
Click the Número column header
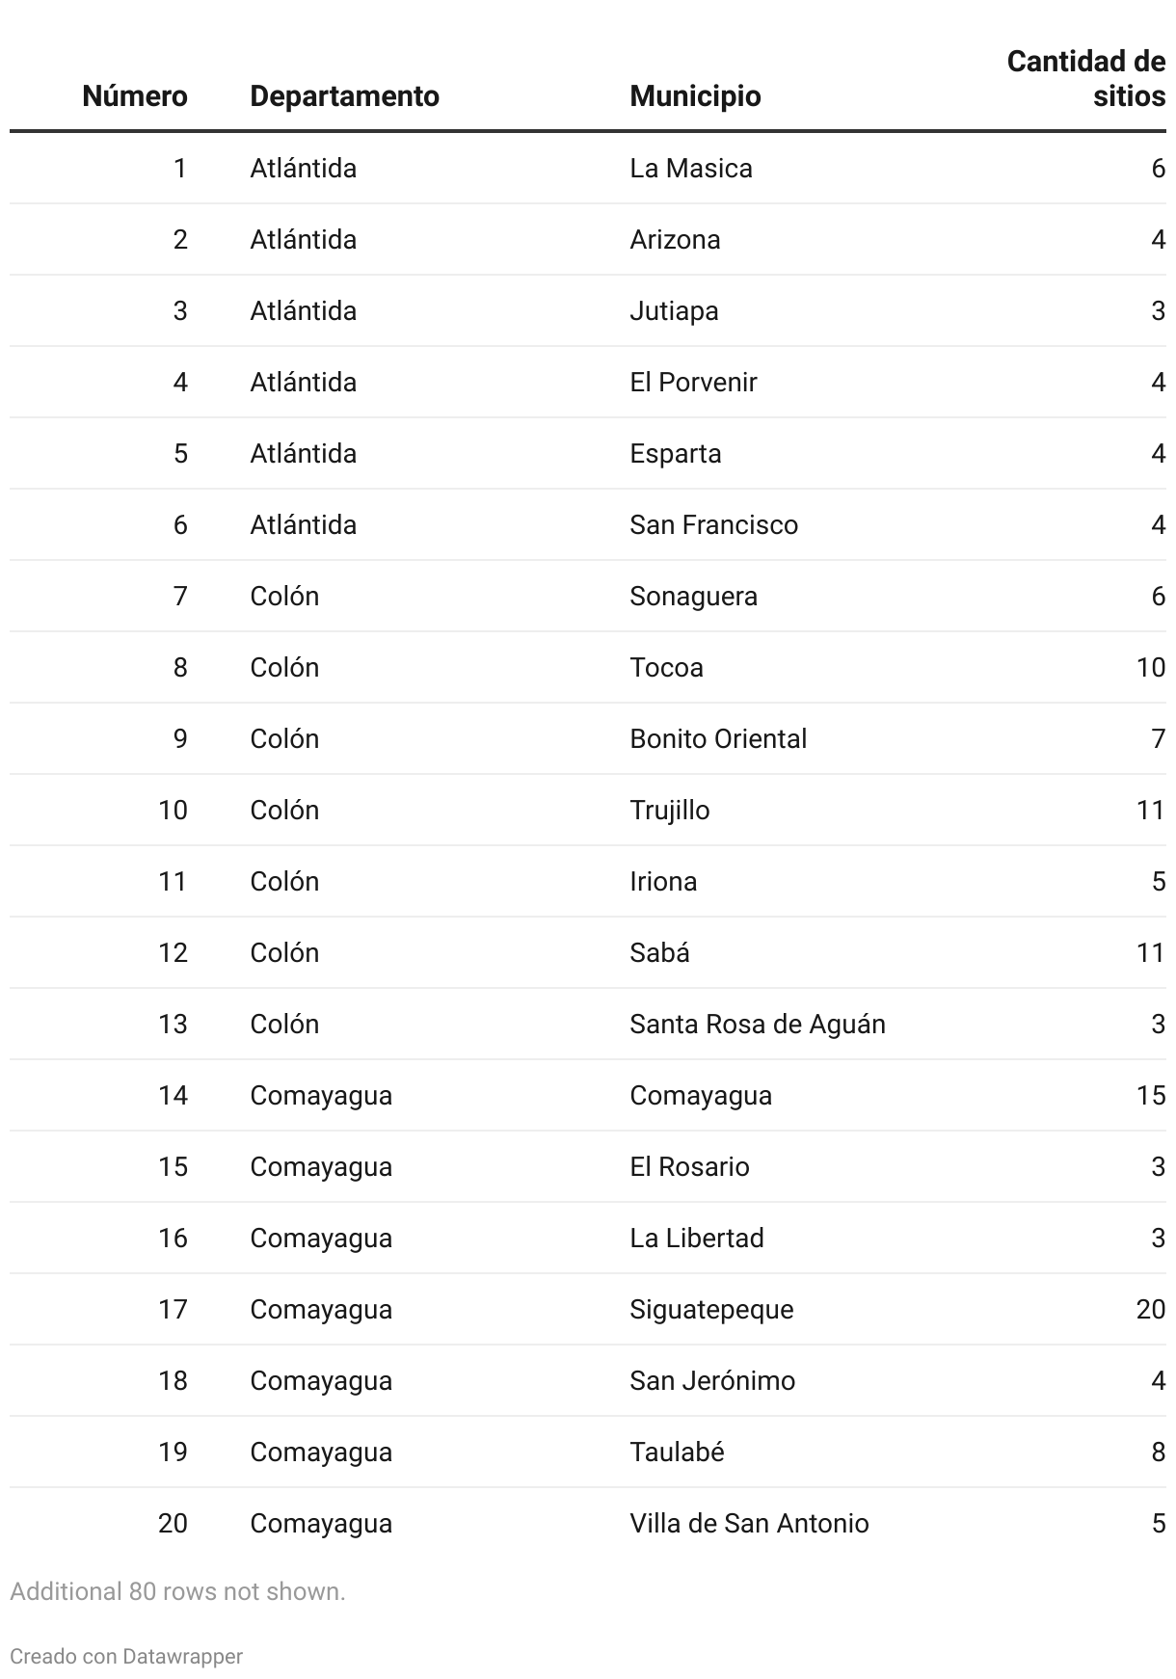134,96
